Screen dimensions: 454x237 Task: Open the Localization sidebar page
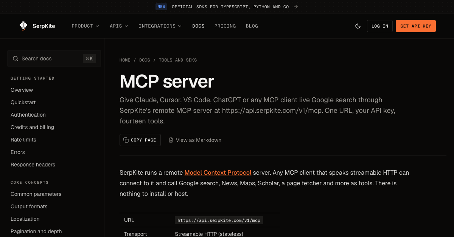coord(25,219)
